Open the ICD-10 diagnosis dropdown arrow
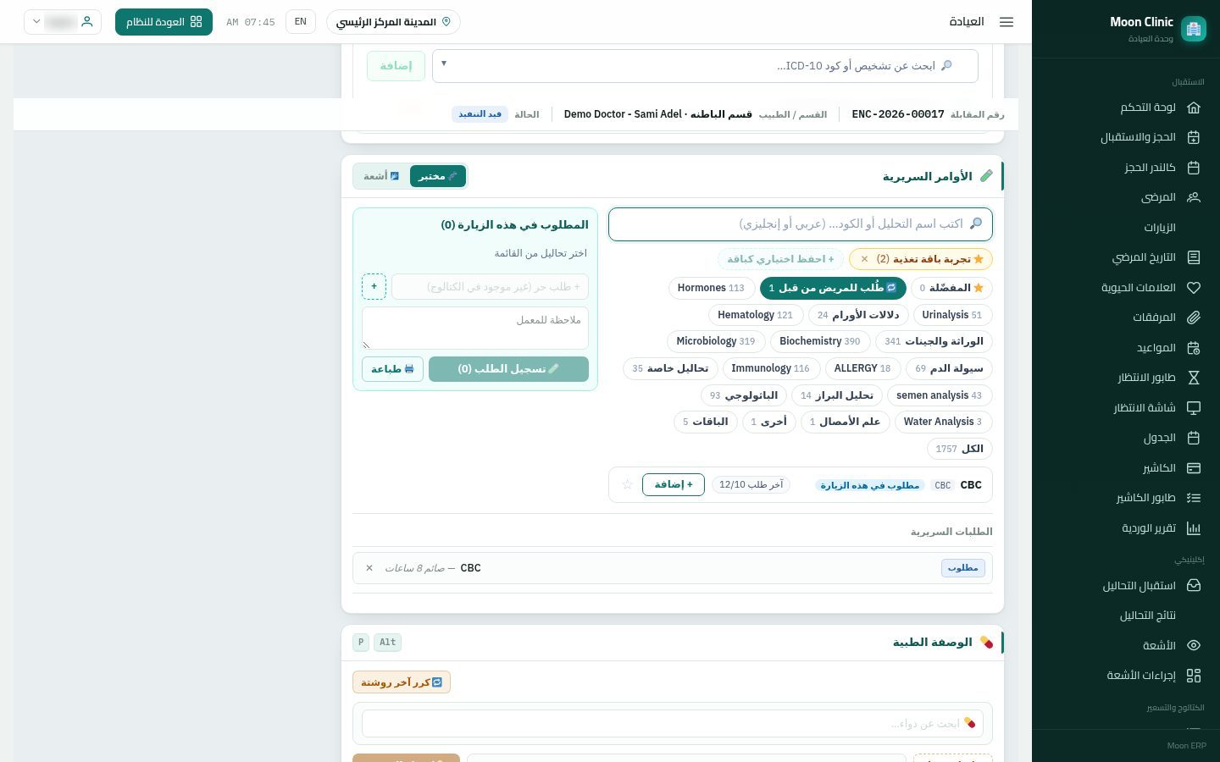The width and height of the screenshot is (1220, 762). click(444, 64)
